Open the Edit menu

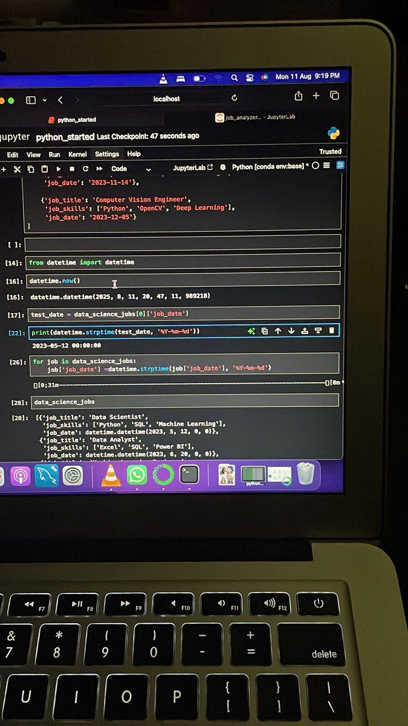(x=13, y=155)
